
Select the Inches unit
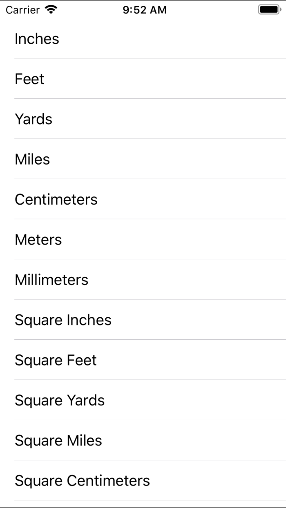point(37,39)
